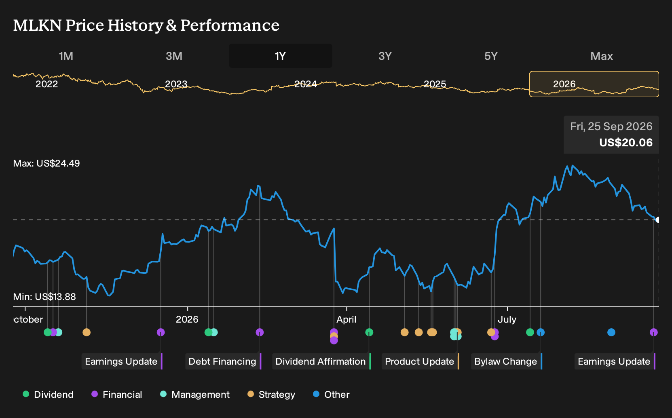This screenshot has width=672, height=418.
Task: Click the blue marker connected to Bylaw Change
Action: (541, 332)
